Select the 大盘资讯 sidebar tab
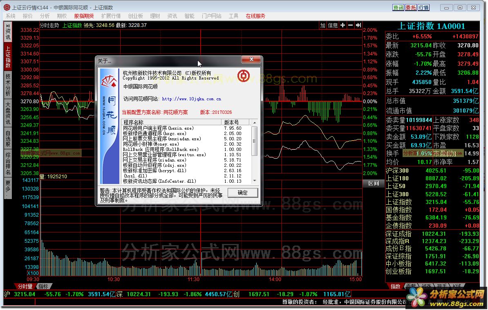The height and width of the screenshot is (310, 488). pos(8,113)
